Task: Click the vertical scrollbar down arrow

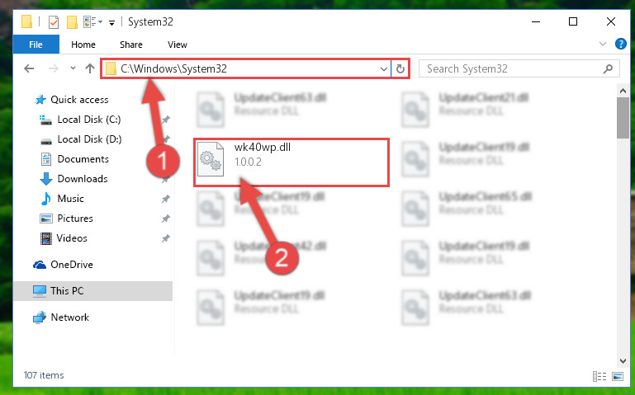Action: click(x=623, y=360)
